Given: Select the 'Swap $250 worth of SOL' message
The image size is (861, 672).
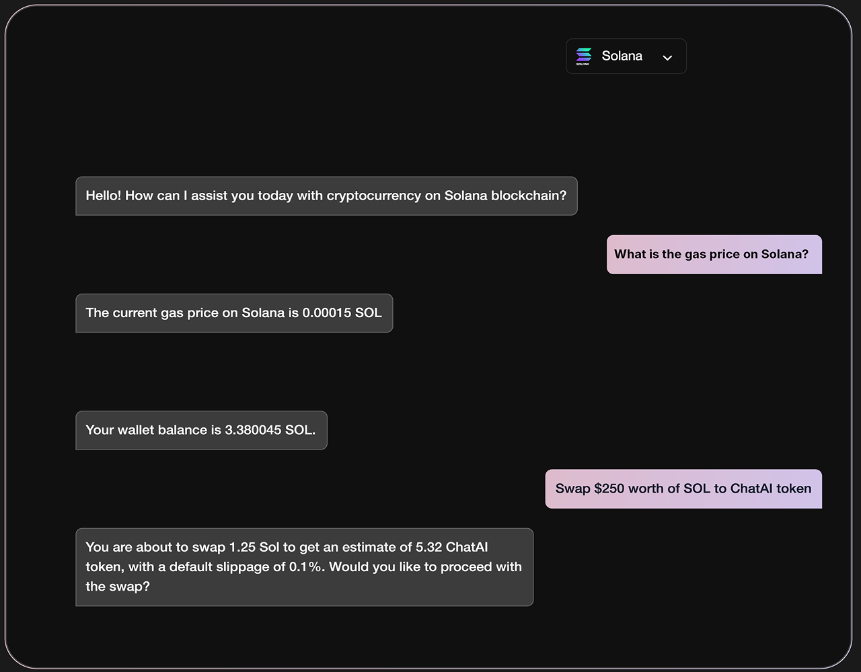Looking at the screenshot, I should pyautogui.click(x=683, y=489).
